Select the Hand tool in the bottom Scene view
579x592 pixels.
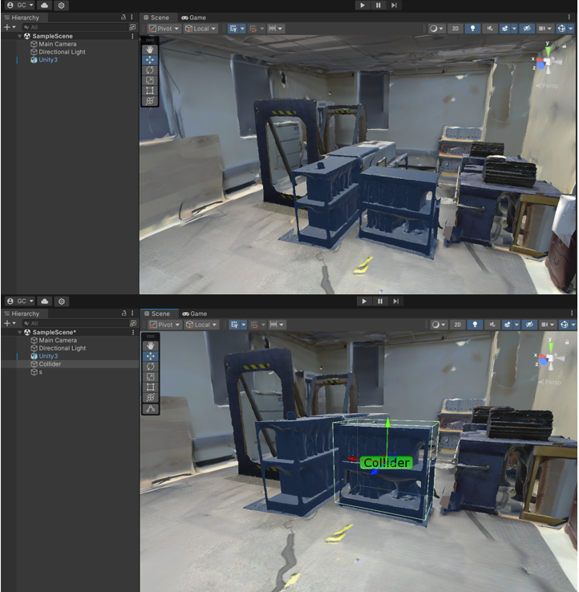(151, 346)
